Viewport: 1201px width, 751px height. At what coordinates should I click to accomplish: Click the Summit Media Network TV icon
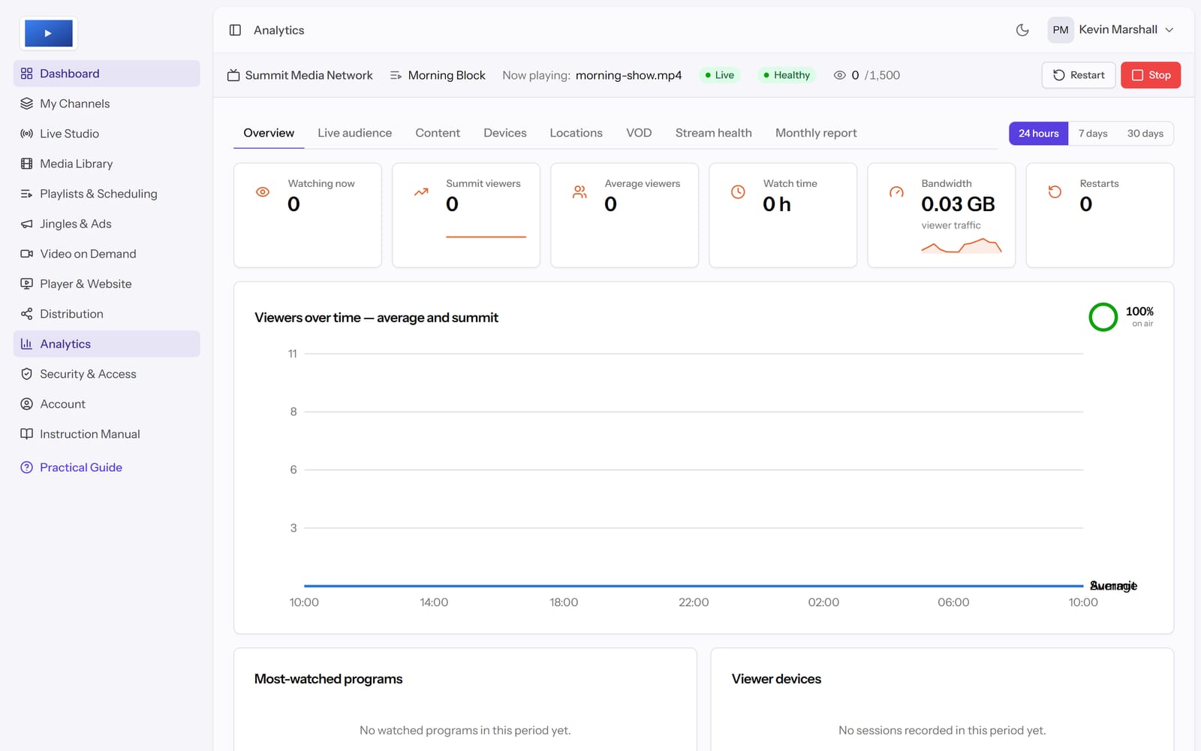(233, 75)
